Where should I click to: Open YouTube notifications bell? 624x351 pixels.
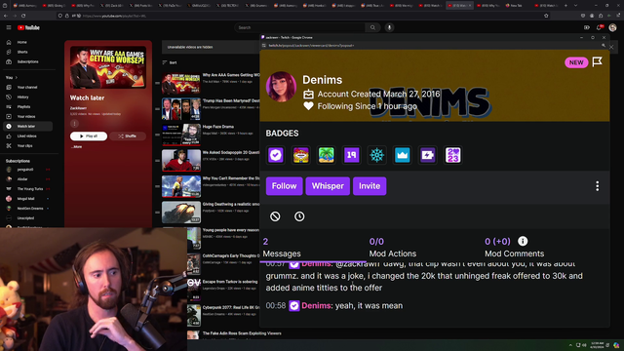tap(599, 27)
